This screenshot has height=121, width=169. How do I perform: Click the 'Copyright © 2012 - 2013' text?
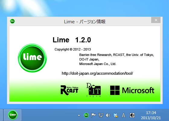click(x=73, y=49)
